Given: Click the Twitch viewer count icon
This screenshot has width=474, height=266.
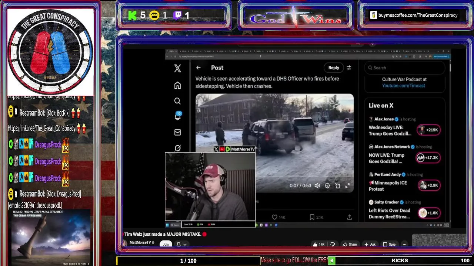Looking at the screenshot, I should click(177, 16).
